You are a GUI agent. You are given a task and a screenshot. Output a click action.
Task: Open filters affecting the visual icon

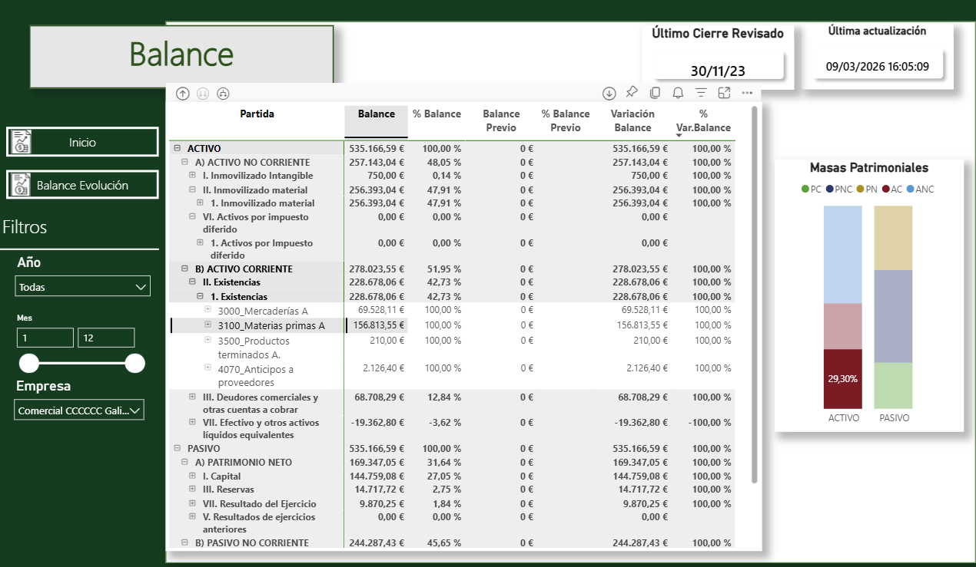(x=701, y=93)
